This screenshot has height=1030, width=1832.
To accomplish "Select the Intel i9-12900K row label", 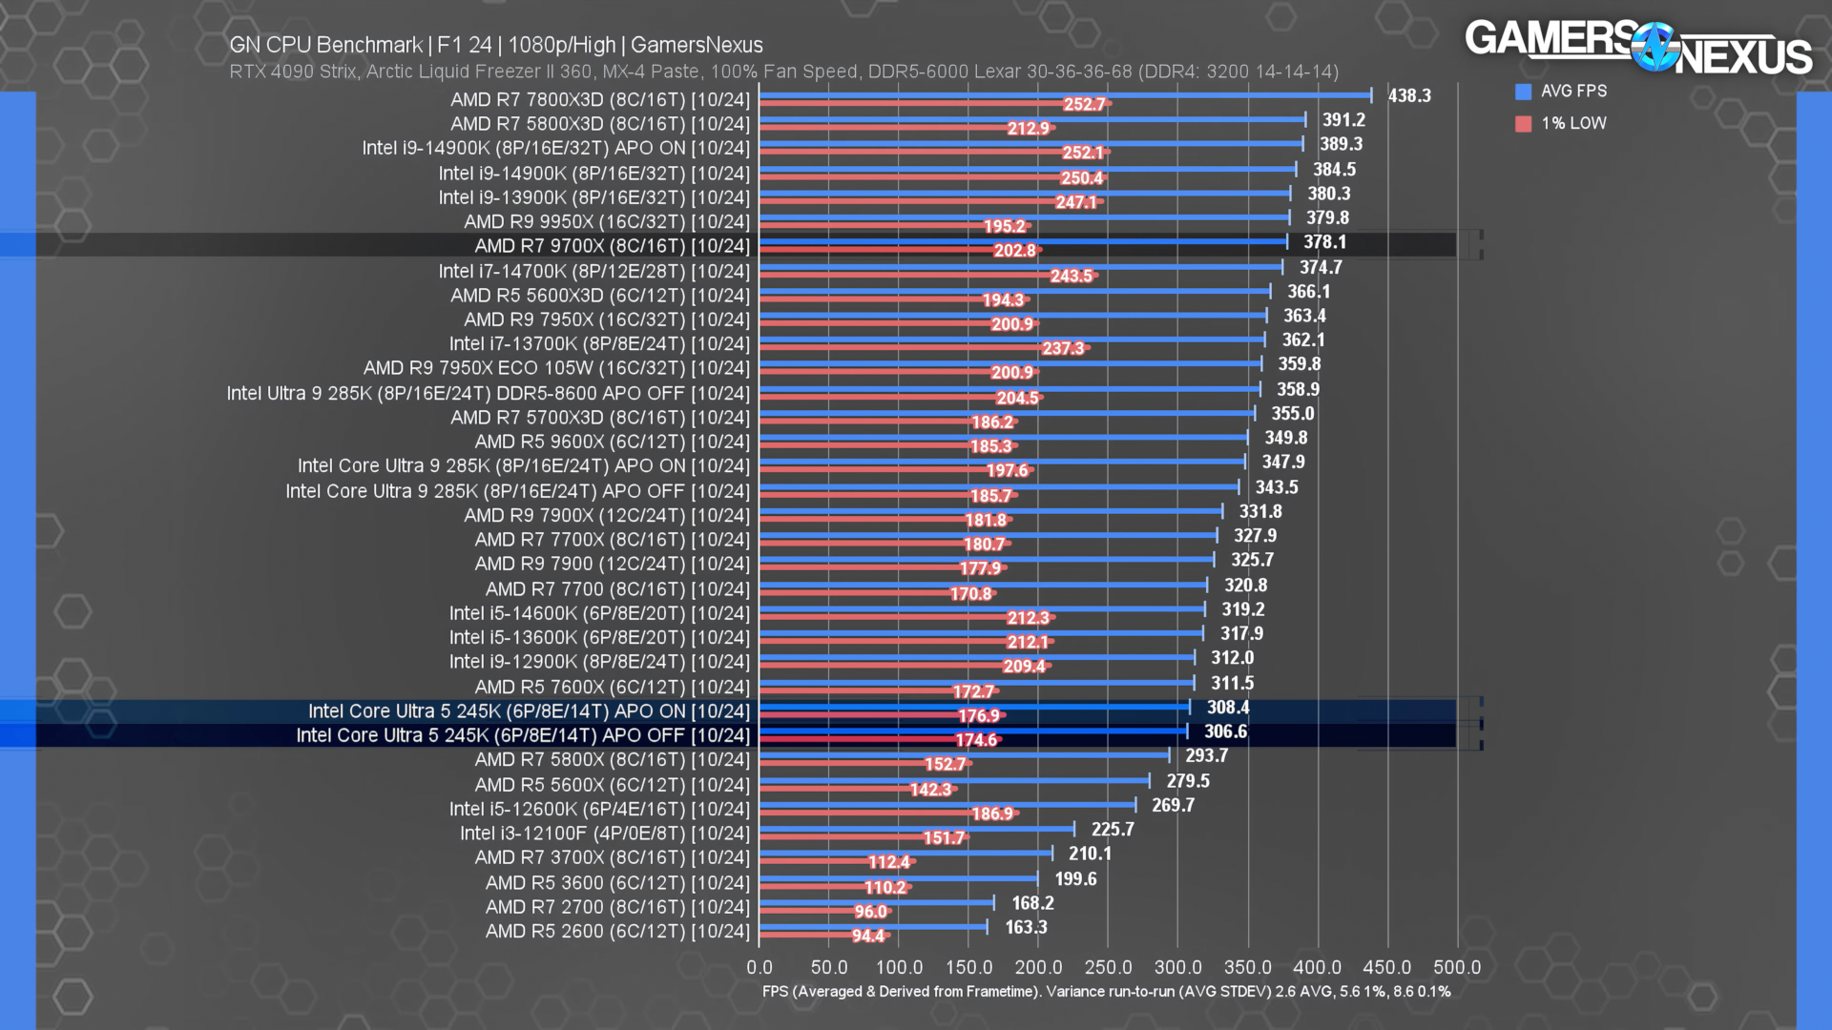I will (600, 662).
